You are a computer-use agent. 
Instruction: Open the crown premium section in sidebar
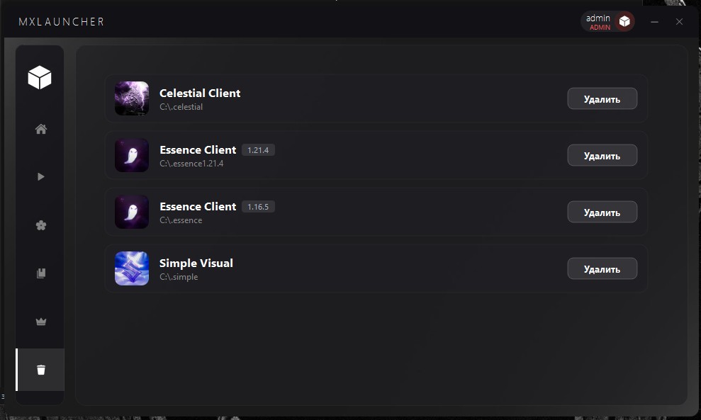point(41,322)
